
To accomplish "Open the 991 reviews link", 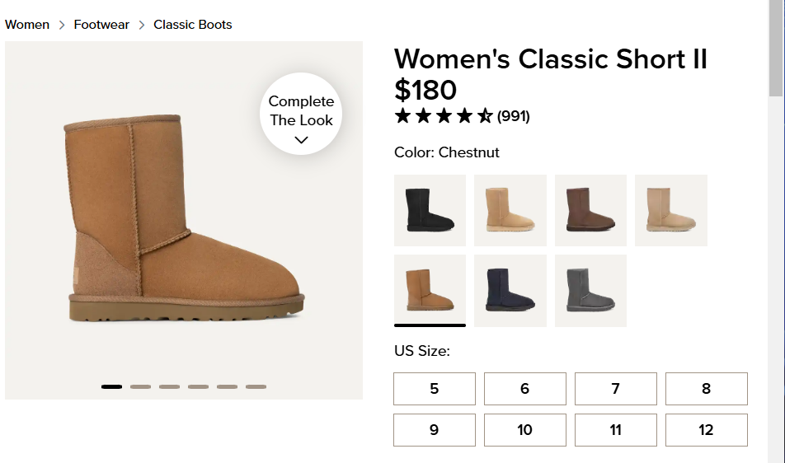I will click(x=514, y=116).
